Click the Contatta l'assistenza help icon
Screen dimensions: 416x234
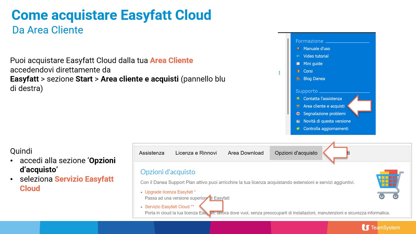coord(298,98)
